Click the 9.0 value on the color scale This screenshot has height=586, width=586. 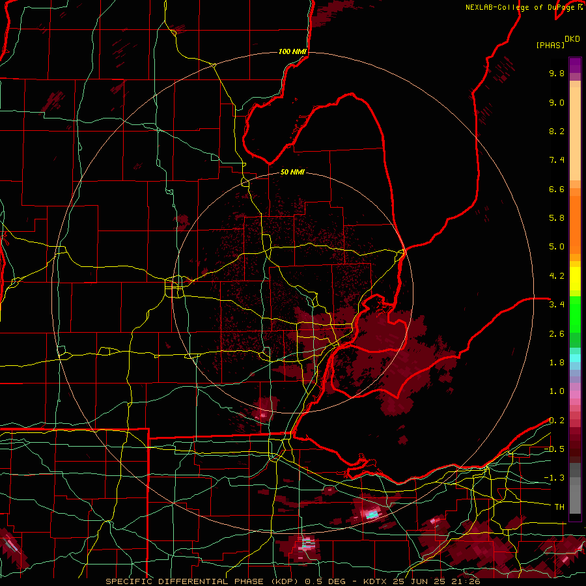pos(557,102)
